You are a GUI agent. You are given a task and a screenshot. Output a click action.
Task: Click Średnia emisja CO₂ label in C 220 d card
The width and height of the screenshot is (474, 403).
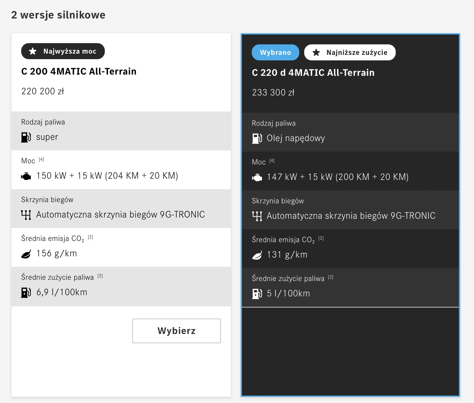click(283, 240)
